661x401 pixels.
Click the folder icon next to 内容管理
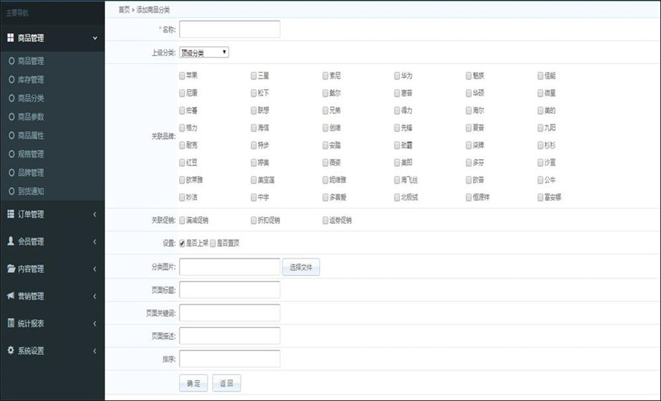[x=11, y=268]
